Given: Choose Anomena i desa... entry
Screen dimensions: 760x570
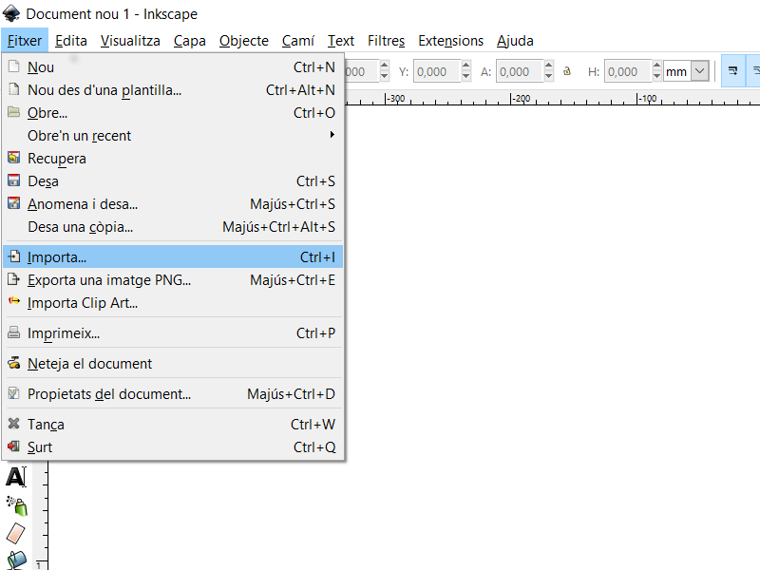Looking at the screenshot, I should (173, 203).
